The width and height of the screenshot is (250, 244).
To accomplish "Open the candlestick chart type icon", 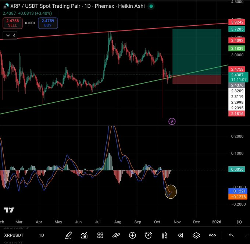I will (164, 235).
